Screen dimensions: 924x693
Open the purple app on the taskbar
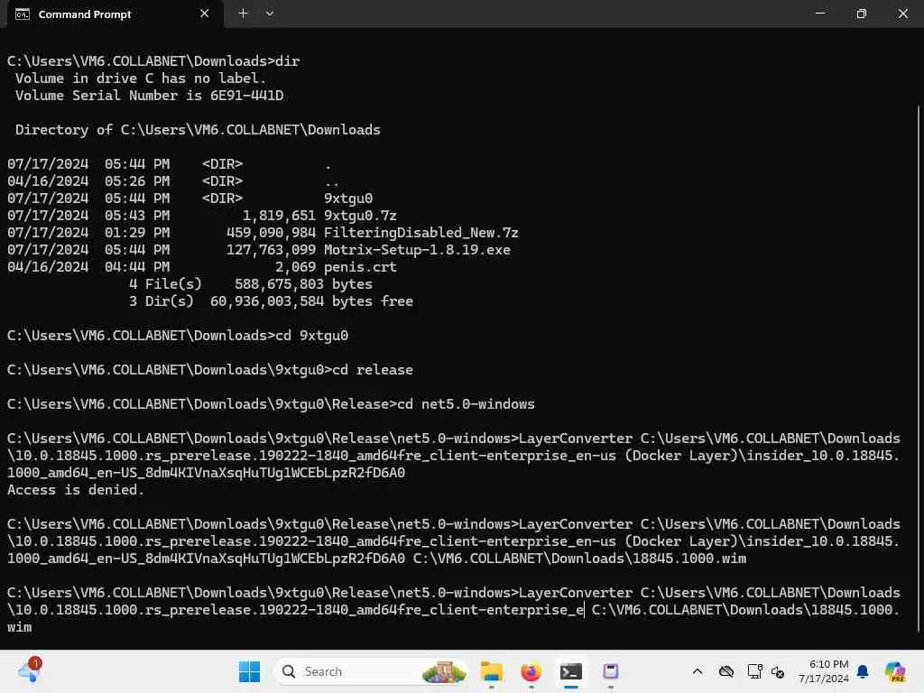611,671
